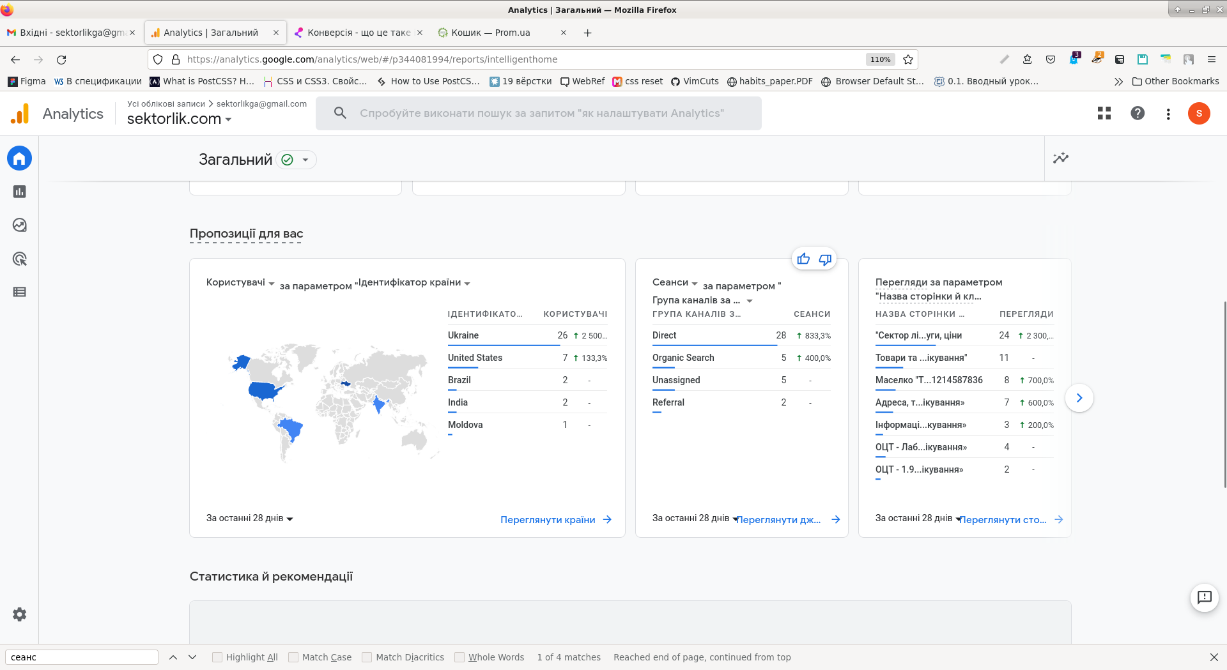Open the Google apps grid icon
Image resolution: width=1227 pixels, height=670 pixels.
click(x=1104, y=113)
